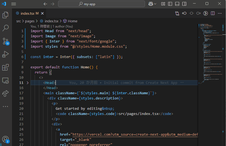Image resolution: width=226 pixels, height=146 pixels.
Task: Open the Copilot dropdown arrow
Action: [x=155, y=4]
